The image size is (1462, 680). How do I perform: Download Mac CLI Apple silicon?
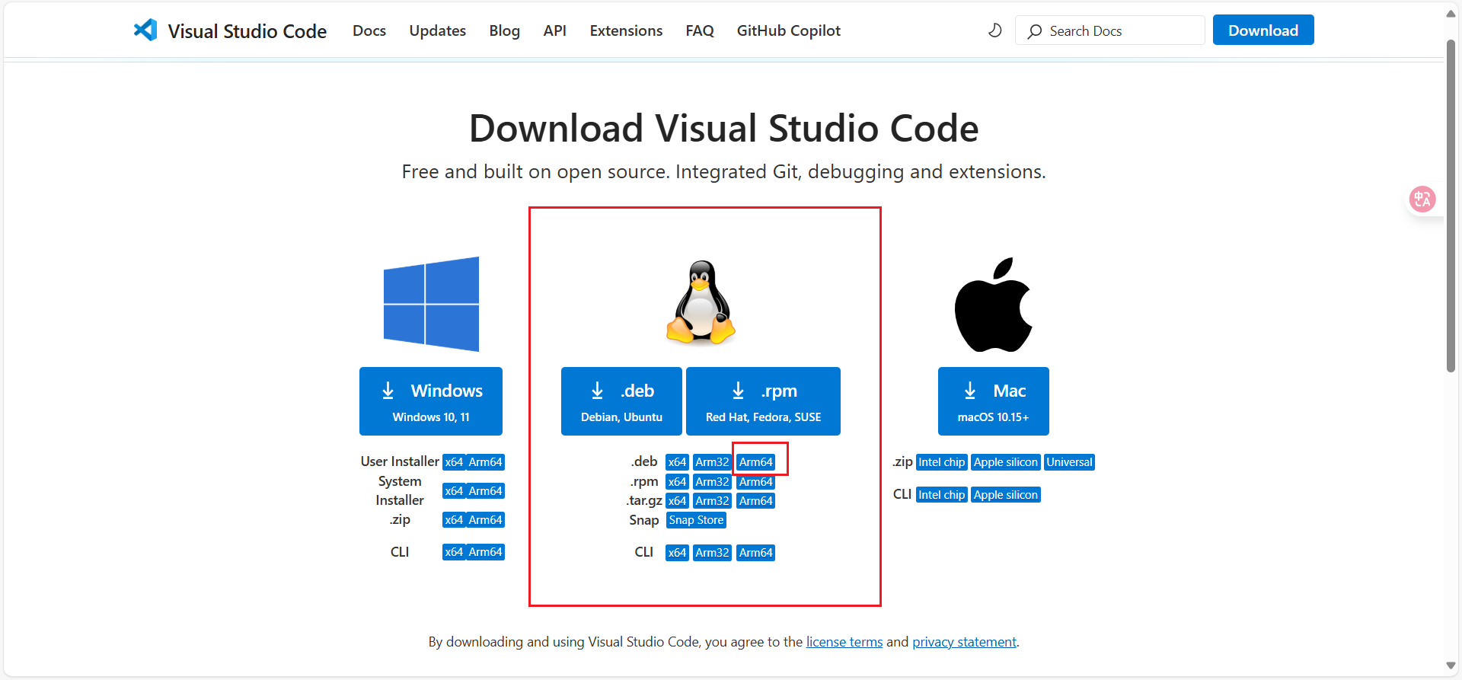tap(1005, 495)
